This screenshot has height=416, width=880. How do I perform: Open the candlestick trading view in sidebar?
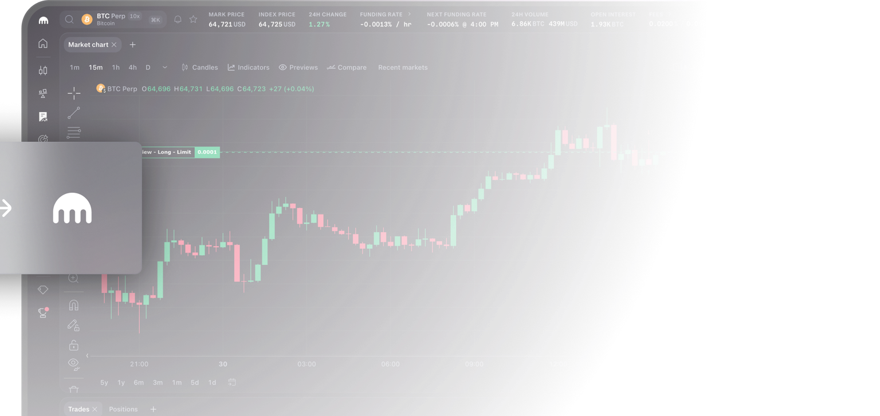43,70
